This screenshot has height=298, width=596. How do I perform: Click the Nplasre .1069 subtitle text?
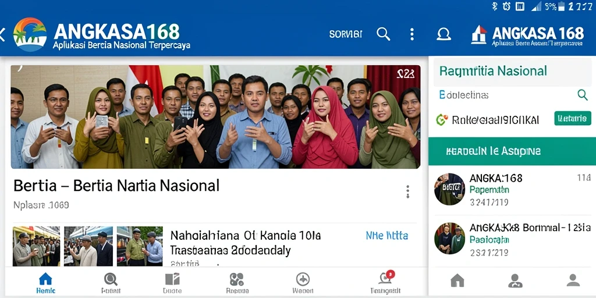point(41,205)
